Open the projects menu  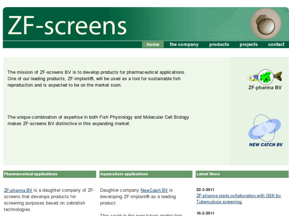point(248,44)
